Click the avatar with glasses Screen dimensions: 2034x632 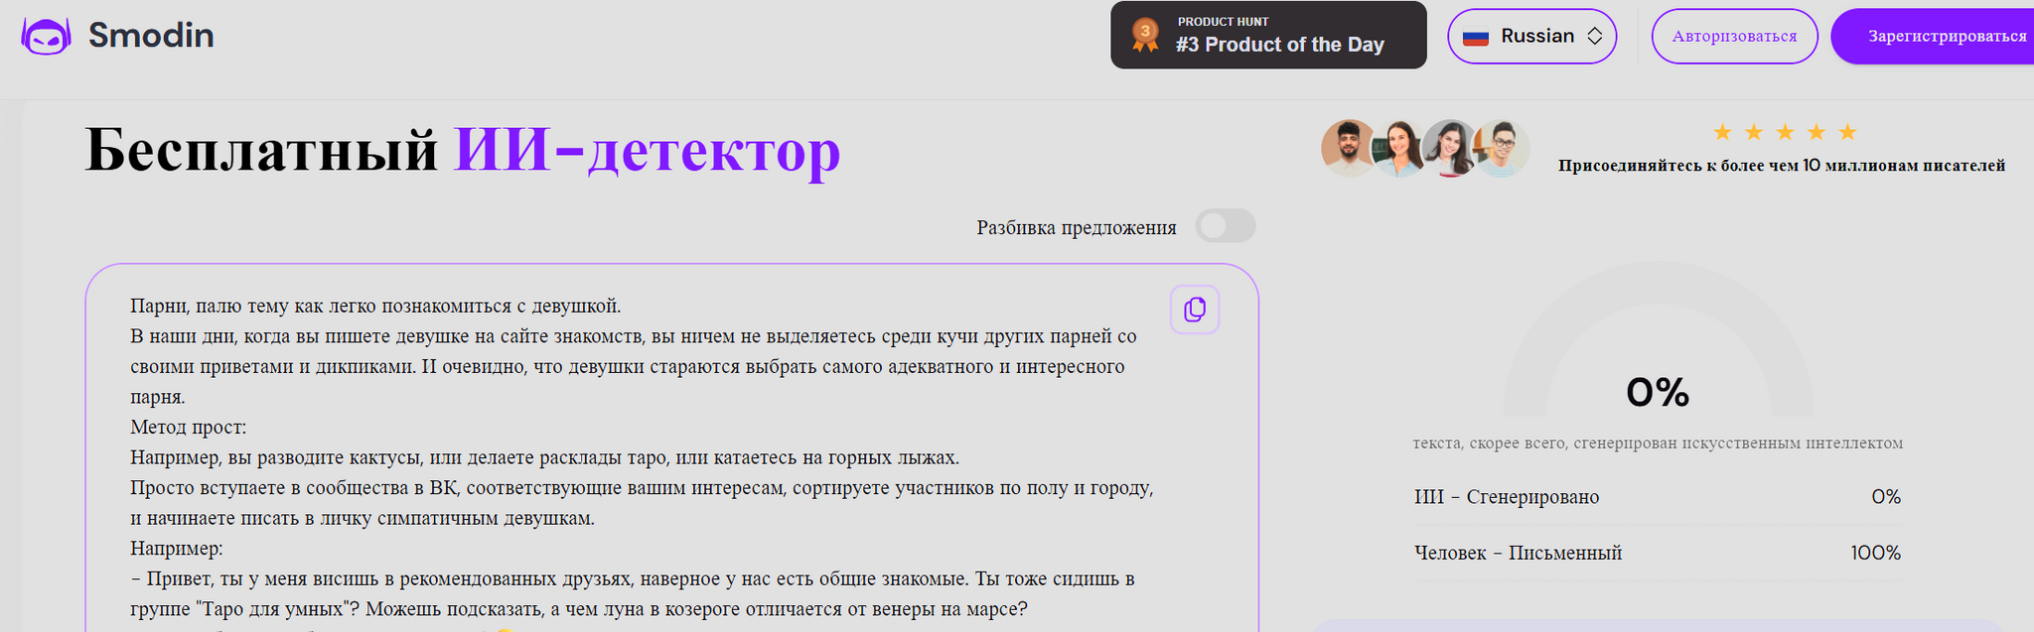pos(1502,148)
